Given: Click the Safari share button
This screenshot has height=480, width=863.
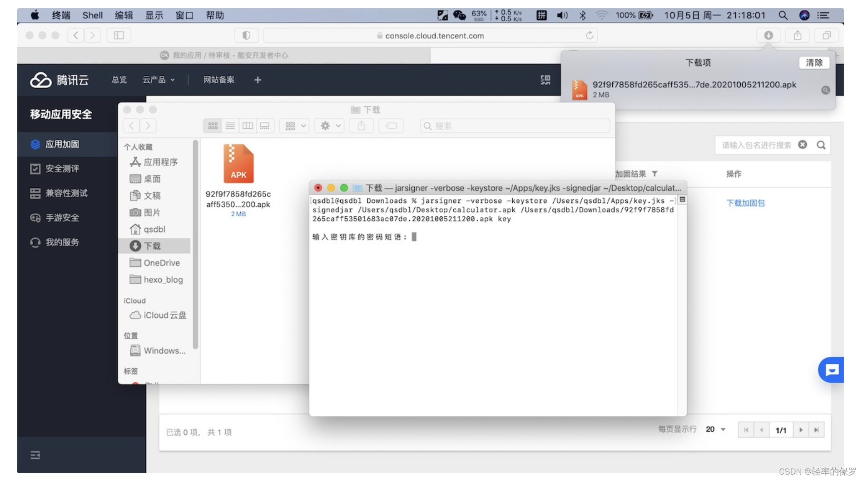Looking at the screenshot, I should coord(798,35).
